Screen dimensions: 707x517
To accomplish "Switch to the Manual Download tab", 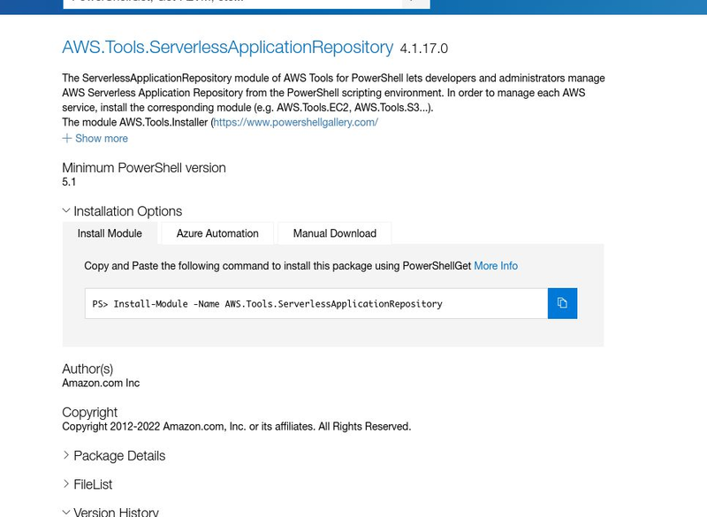I will 335,233.
